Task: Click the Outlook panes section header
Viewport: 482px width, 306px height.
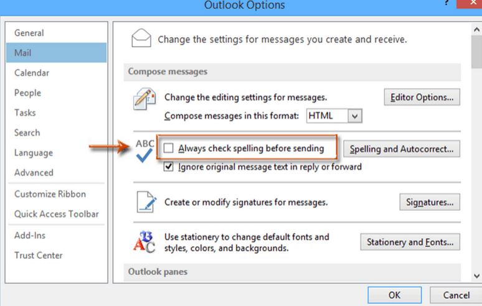Action: tap(292, 272)
